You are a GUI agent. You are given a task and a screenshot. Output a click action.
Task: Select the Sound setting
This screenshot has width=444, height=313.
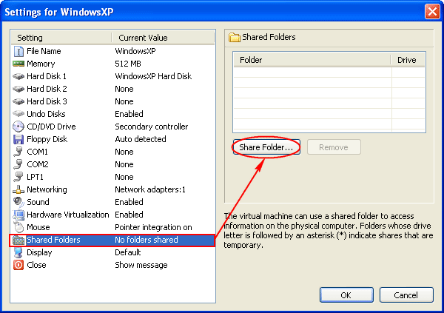(x=112, y=202)
